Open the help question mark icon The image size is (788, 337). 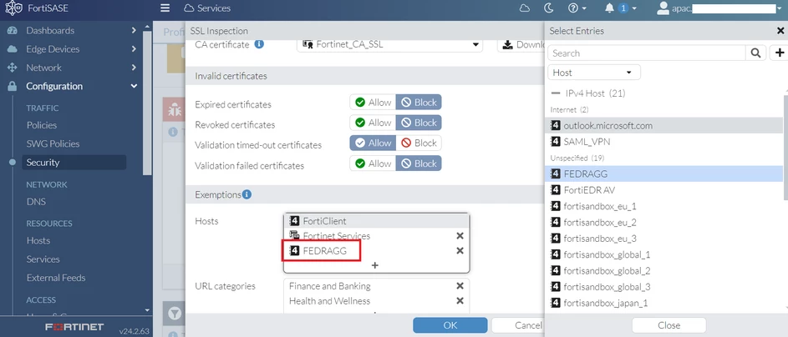[573, 8]
